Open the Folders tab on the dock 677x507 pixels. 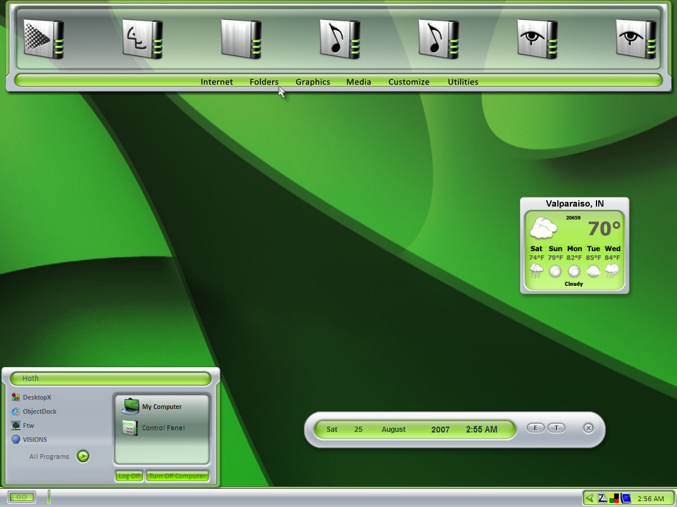point(264,82)
